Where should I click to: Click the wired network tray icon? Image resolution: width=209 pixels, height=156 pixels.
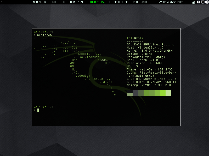tap(202, 2)
